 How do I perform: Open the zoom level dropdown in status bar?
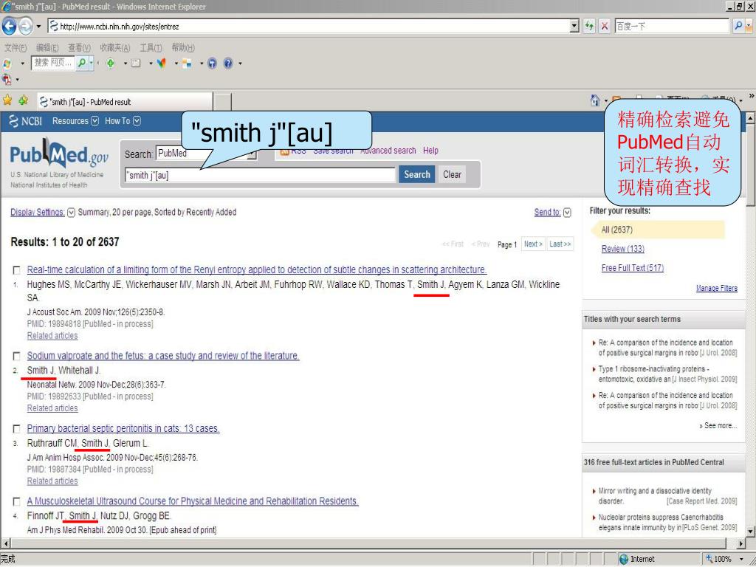(x=741, y=559)
